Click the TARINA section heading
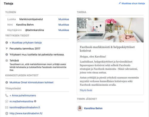The height and width of the screenshot is (117, 149). pos(82,12)
